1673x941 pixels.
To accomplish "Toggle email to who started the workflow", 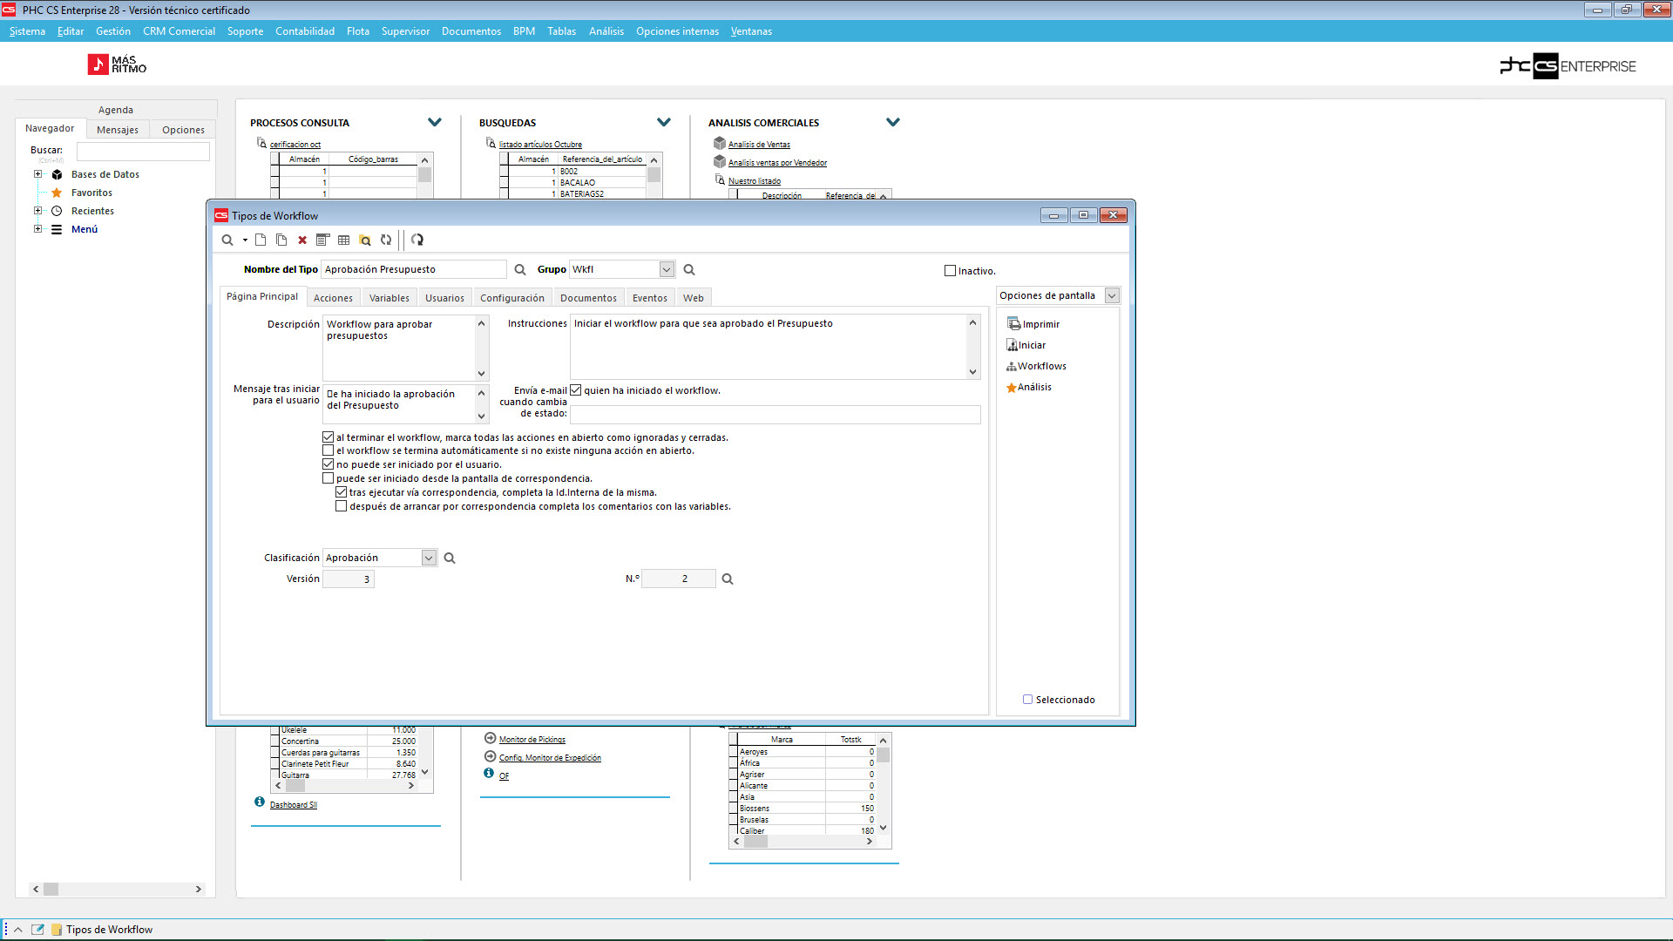I will 576,390.
